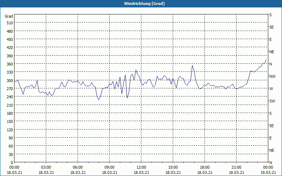Click the 60 y-axis value

[11, 146]
